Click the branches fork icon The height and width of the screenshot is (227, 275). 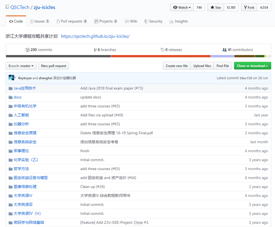click(95, 50)
